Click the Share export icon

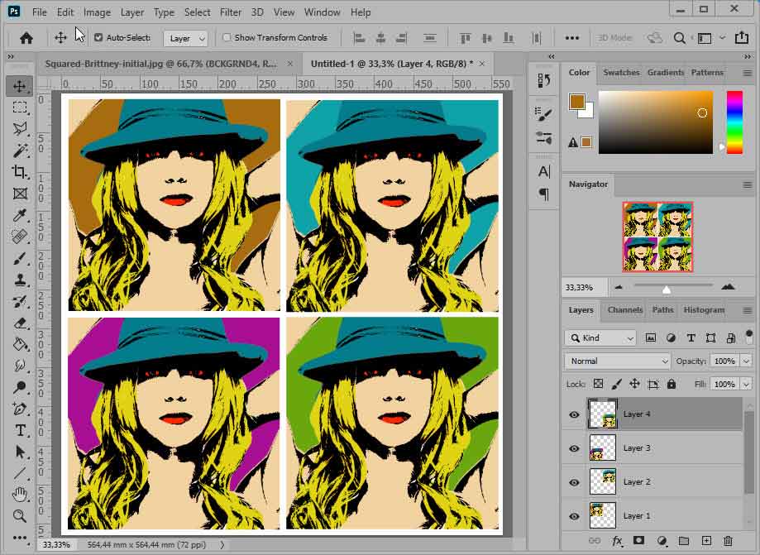coord(742,38)
